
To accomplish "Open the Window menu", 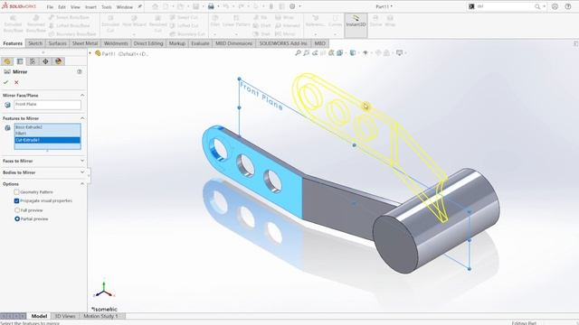I will point(125,7).
